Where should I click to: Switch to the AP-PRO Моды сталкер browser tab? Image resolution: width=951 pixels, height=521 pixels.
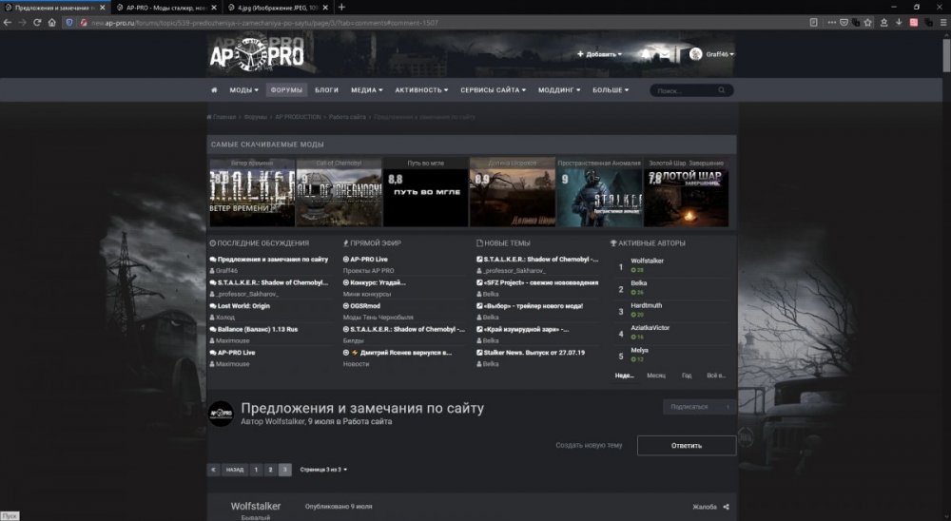click(x=166, y=7)
